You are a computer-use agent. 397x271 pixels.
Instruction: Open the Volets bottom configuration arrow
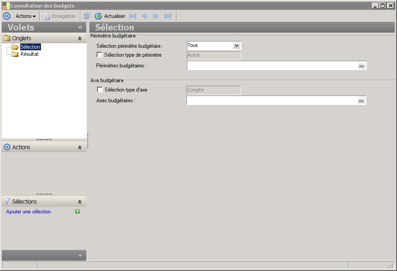coord(80,255)
